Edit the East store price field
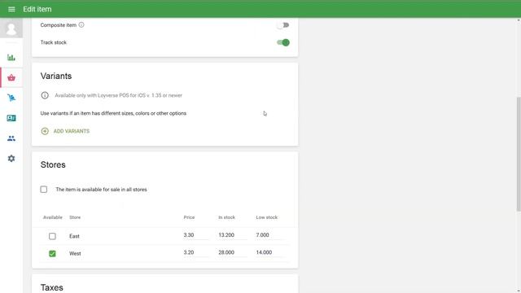The image size is (521, 293). 195,235
